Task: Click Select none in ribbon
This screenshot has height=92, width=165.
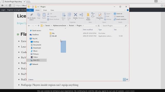Action: point(119,16)
